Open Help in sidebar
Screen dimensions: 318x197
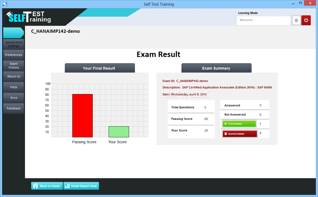pyautogui.click(x=14, y=87)
